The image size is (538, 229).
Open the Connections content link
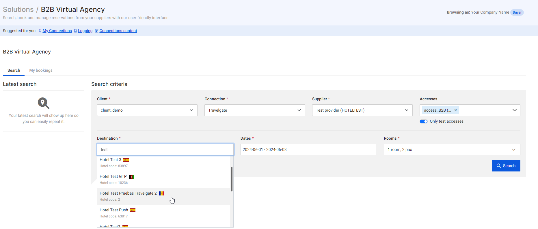[118, 31]
